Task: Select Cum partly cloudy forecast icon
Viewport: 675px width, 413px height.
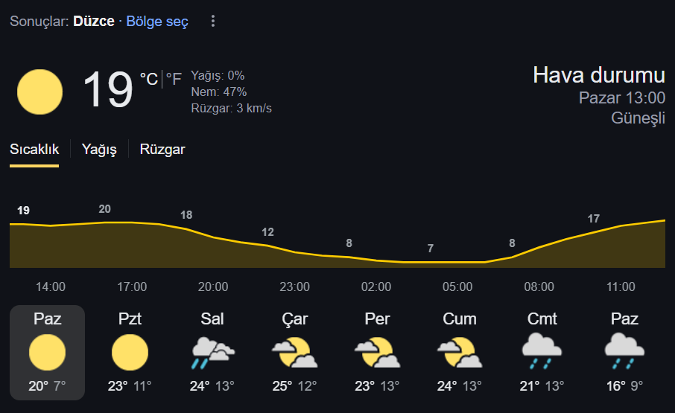Action: tap(460, 353)
